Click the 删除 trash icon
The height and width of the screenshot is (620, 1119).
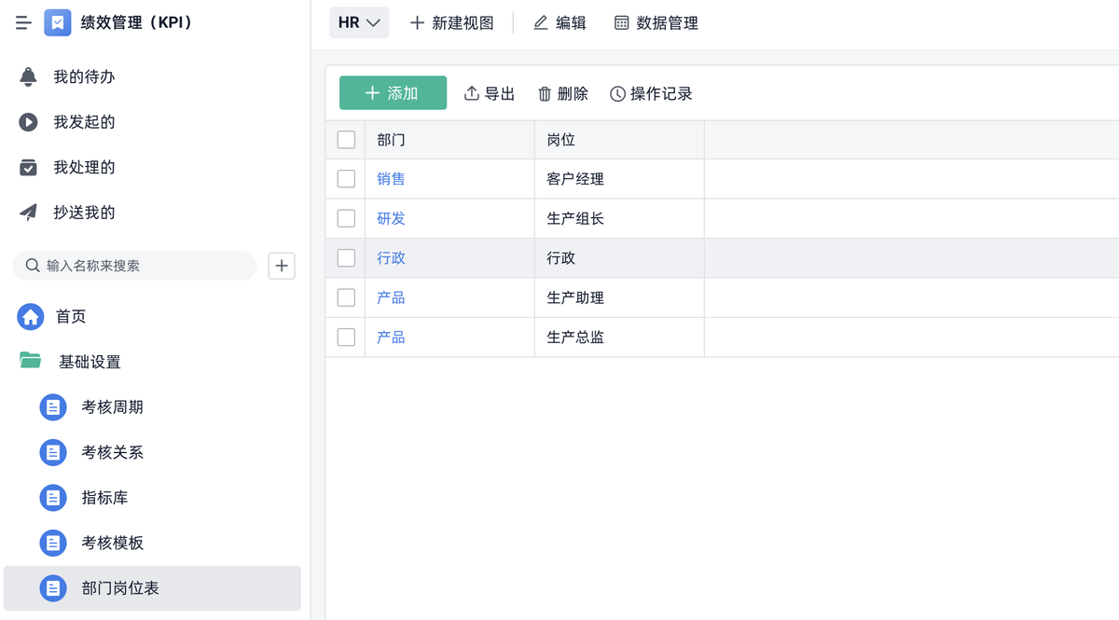point(545,94)
